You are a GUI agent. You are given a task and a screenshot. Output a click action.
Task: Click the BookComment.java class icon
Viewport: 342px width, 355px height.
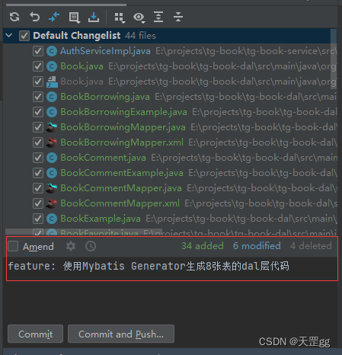52,158
